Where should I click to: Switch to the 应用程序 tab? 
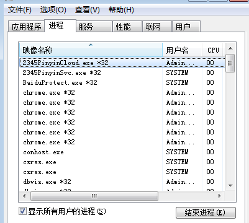pyautogui.click(x=26, y=27)
